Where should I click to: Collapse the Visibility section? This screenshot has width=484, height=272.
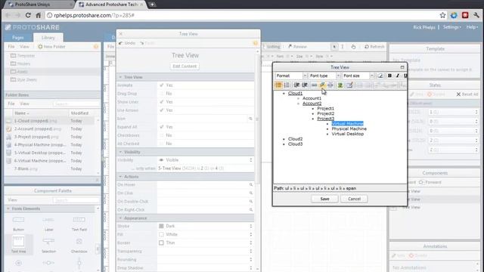(120, 152)
